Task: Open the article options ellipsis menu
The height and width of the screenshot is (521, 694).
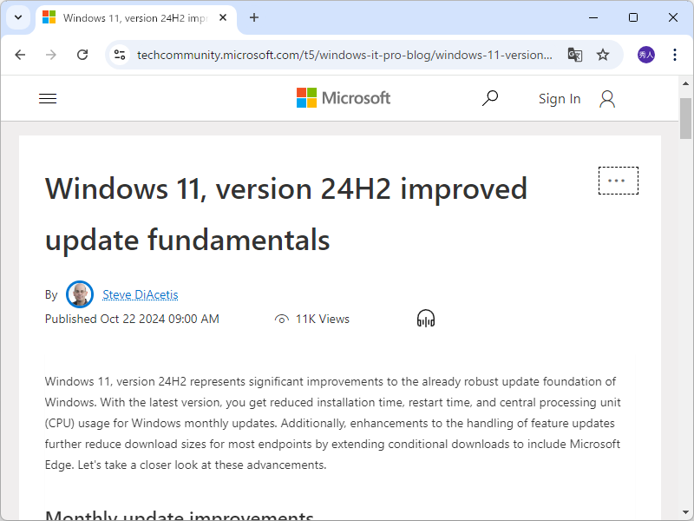Action: click(618, 180)
